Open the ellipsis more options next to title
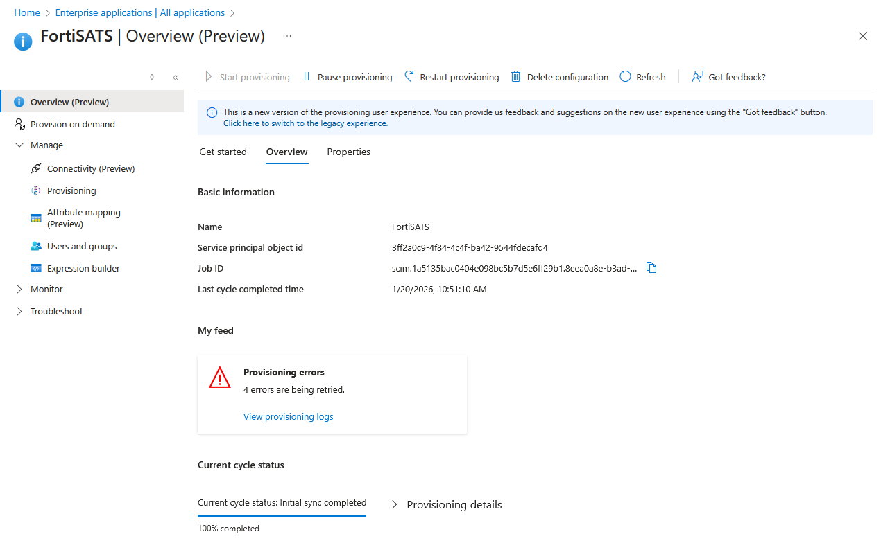Screen dimensions: 881x541 [x=287, y=36]
